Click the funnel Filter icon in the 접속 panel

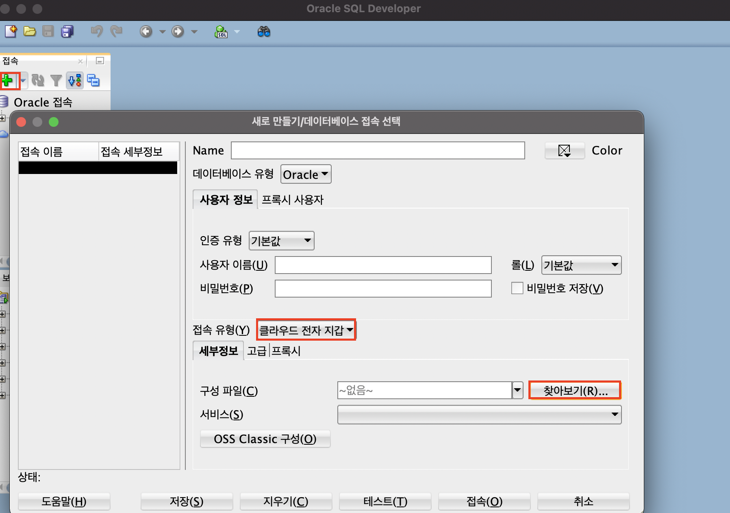[56, 80]
